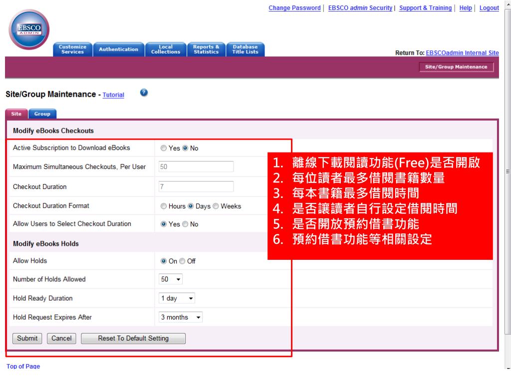This screenshot has height=383, width=511.
Task: Turn Allow Holds Off
Action: click(182, 261)
